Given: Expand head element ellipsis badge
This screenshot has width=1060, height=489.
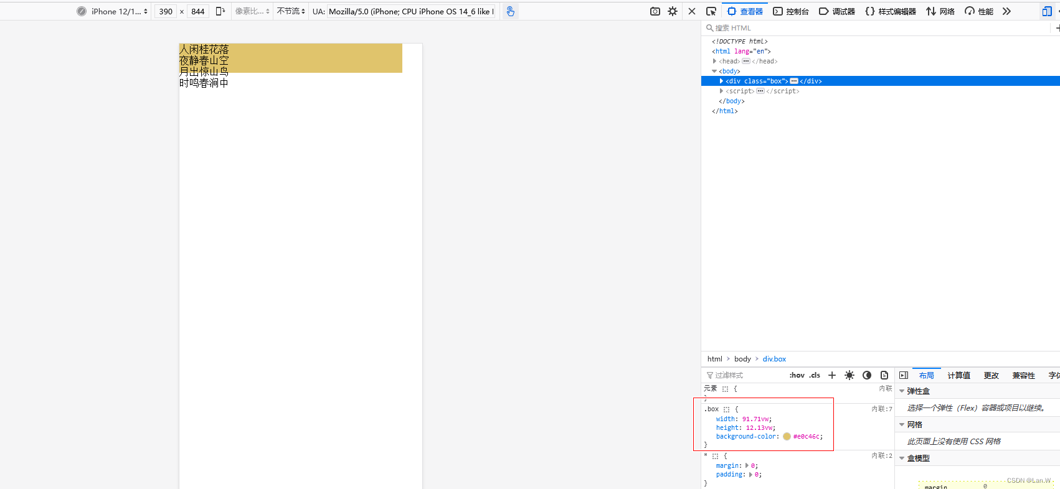Looking at the screenshot, I should pyautogui.click(x=746, y=61).
